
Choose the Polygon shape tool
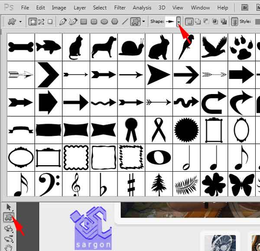(x=114, y=21)
